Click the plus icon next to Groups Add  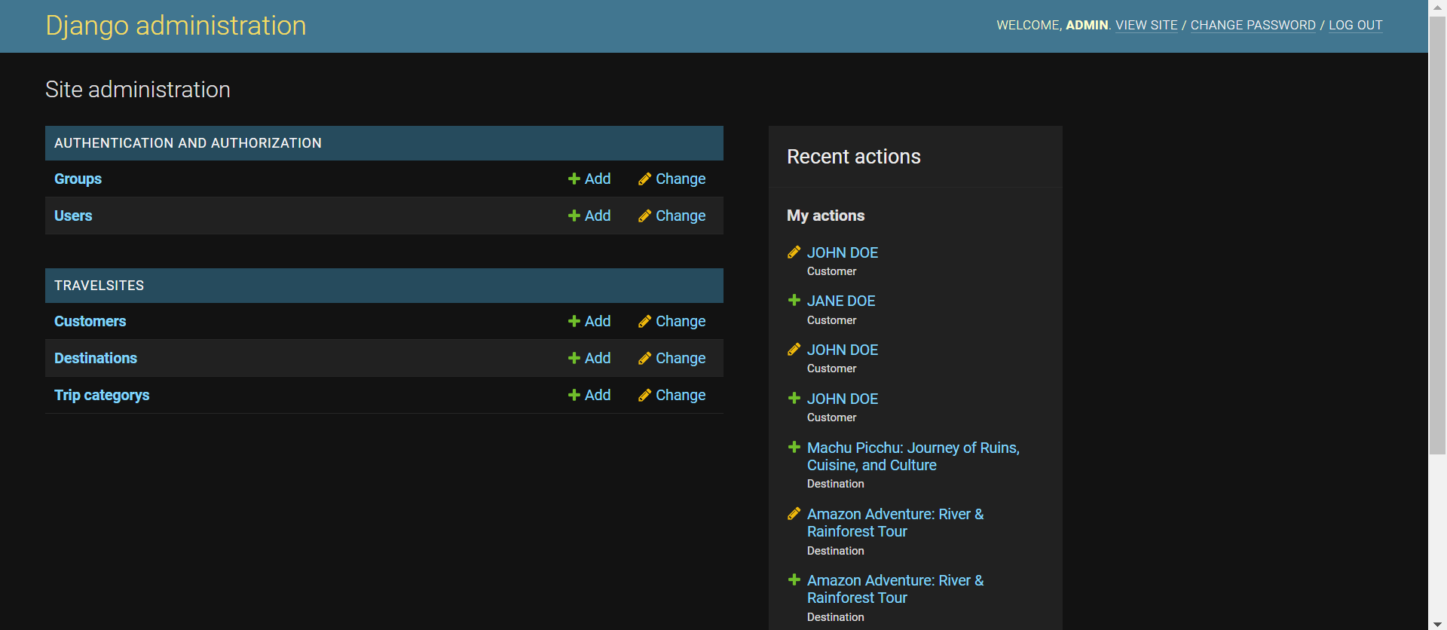[x=574, y=179]
